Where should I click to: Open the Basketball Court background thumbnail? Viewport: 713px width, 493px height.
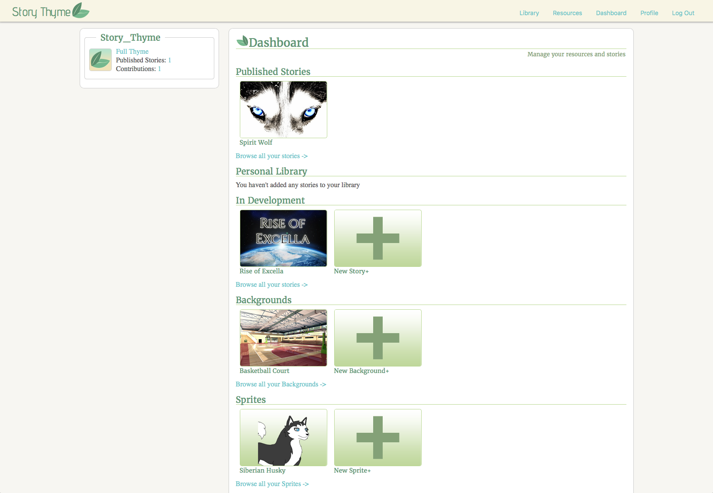tap(284, 338)
